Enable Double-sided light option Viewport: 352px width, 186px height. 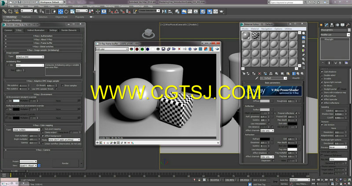[322, 75]
